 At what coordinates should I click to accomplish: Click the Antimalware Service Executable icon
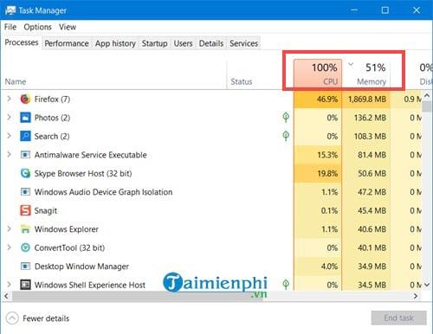[x=25, y=155]
